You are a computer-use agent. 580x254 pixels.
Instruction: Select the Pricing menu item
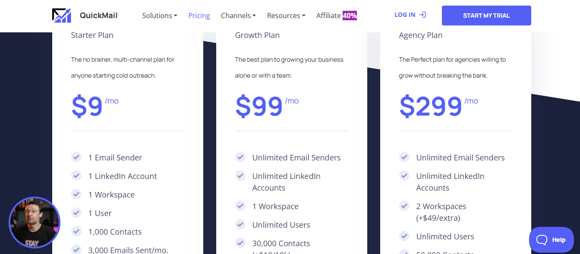199,16
